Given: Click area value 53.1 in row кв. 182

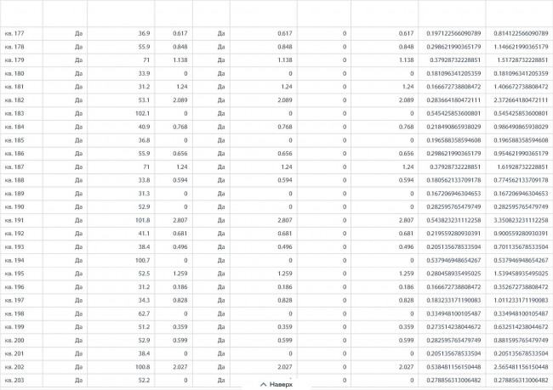Looking at the screenshot, I should [x=144, y=100].
